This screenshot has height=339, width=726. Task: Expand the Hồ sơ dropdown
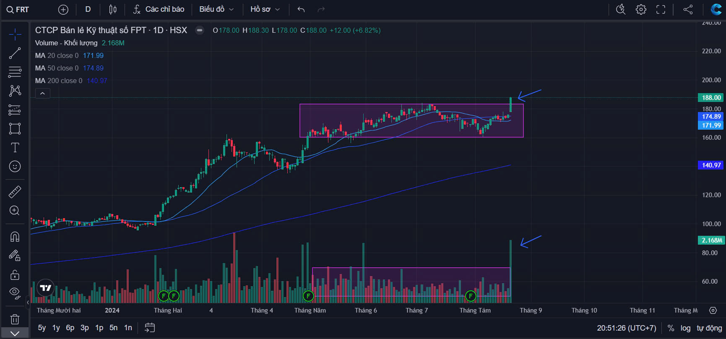tap(265, 9)
